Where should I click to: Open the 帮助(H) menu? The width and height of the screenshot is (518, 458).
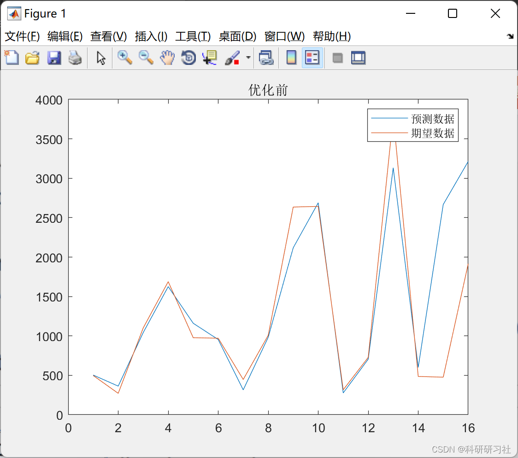332,36
